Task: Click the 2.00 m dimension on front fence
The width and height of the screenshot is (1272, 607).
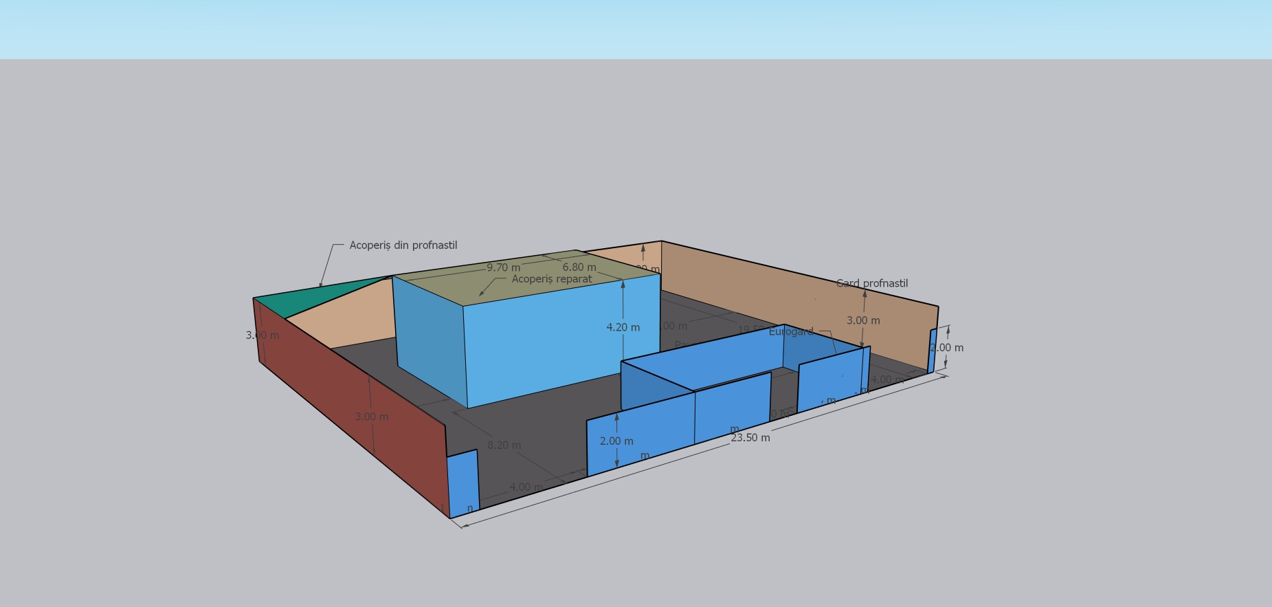Action: pos(616,441)
